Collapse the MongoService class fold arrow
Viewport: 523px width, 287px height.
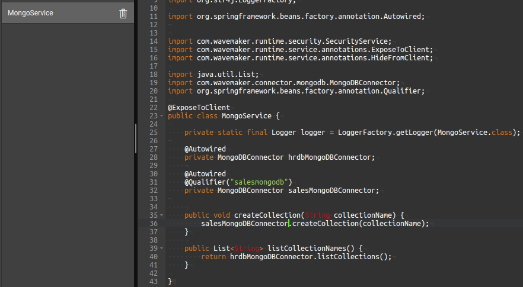(162, 116)
